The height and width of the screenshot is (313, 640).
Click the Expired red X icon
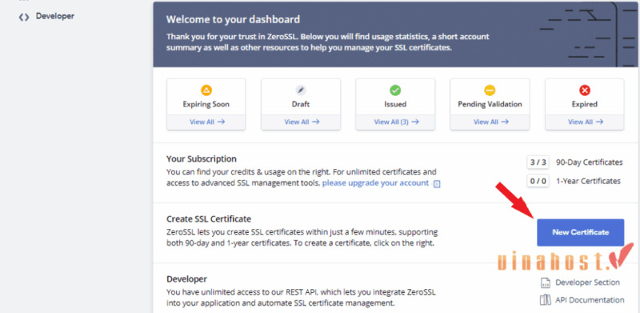tap(585, 90)
